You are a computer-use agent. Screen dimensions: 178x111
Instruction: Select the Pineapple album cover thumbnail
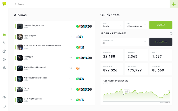pyautogui.click(x=20, y=58)
